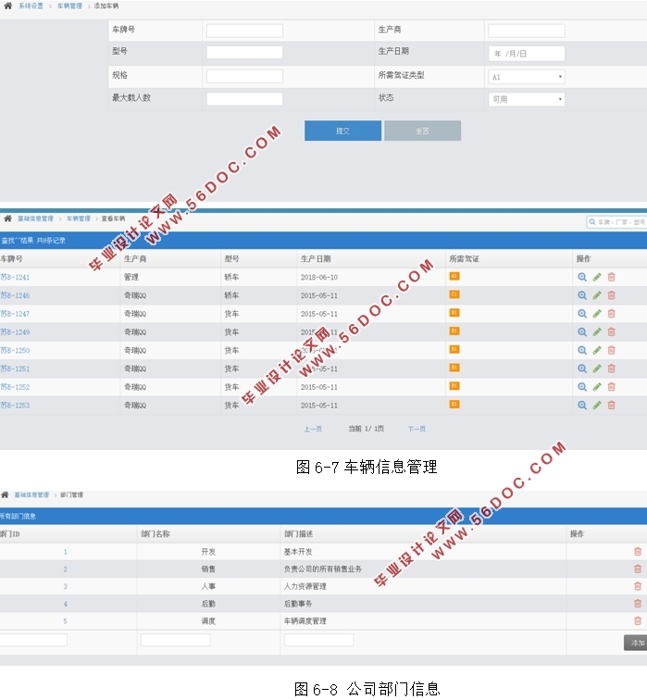View details of vehicle 苏B-1246

582,295
